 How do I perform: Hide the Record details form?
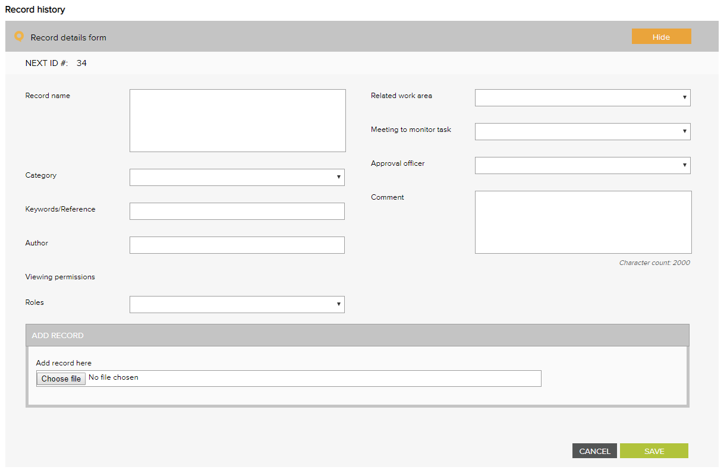pyautogui.click(x=661, y=37)
